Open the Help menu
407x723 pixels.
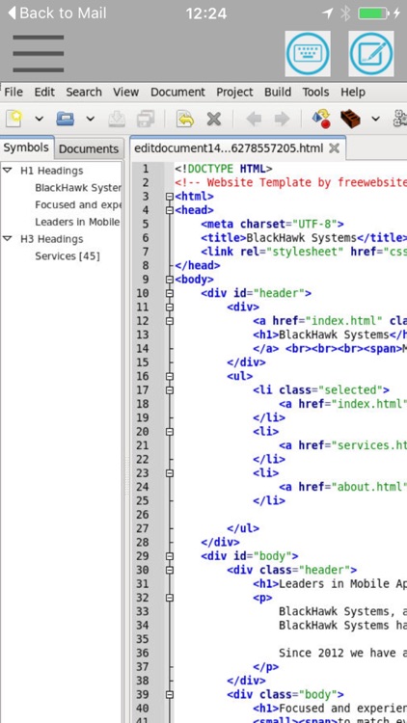[353, 93]
